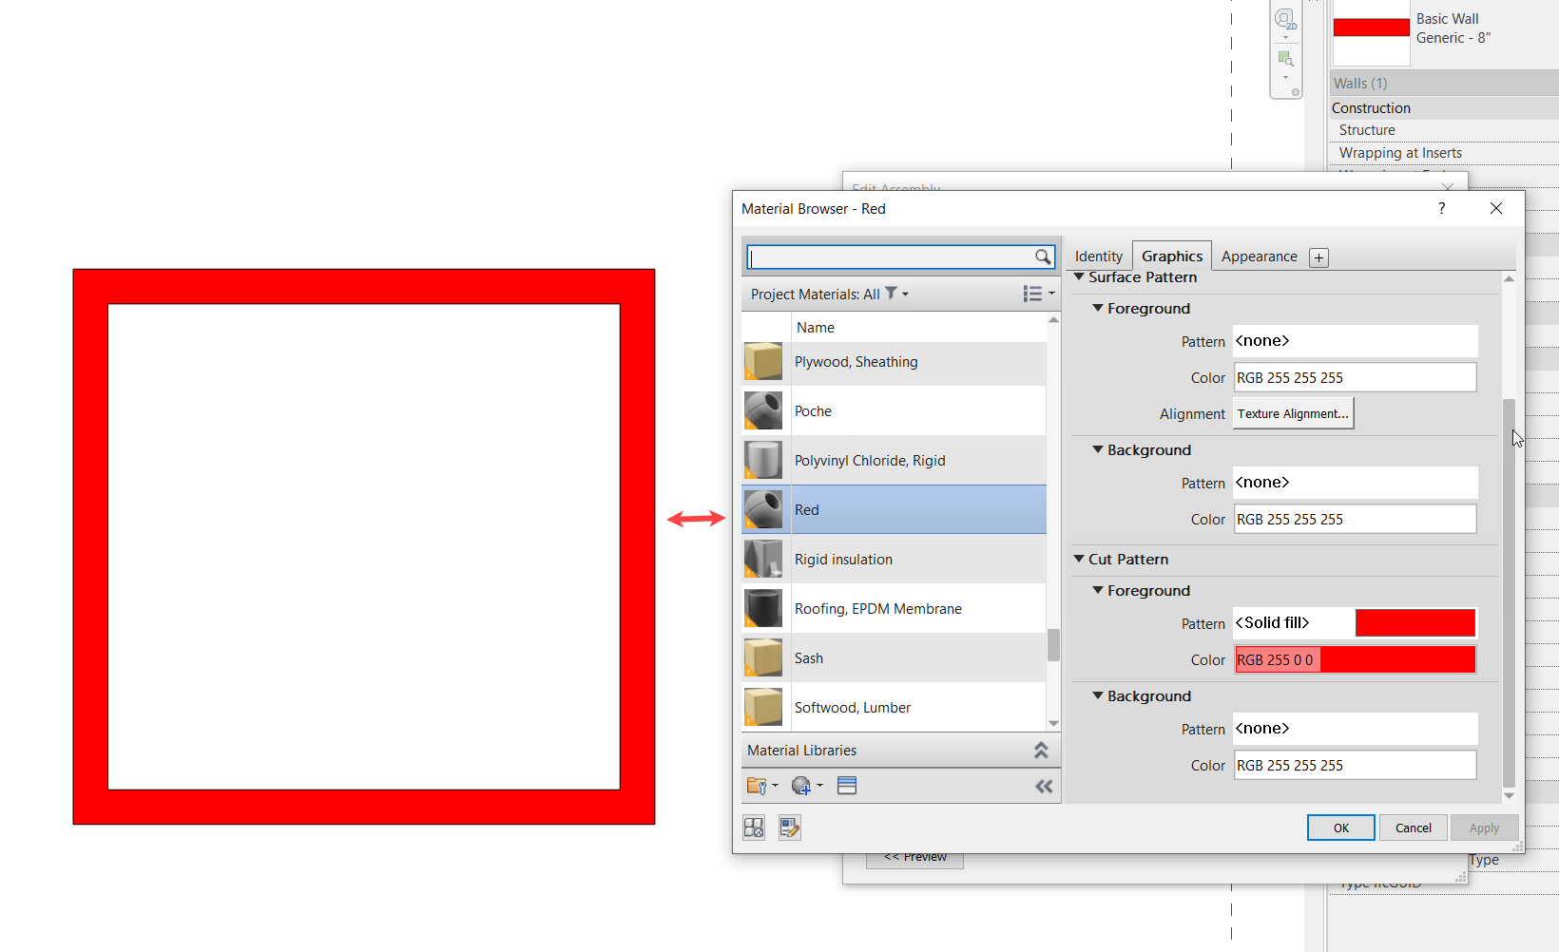Open the Identity tab

click(x=1098, y=257)
